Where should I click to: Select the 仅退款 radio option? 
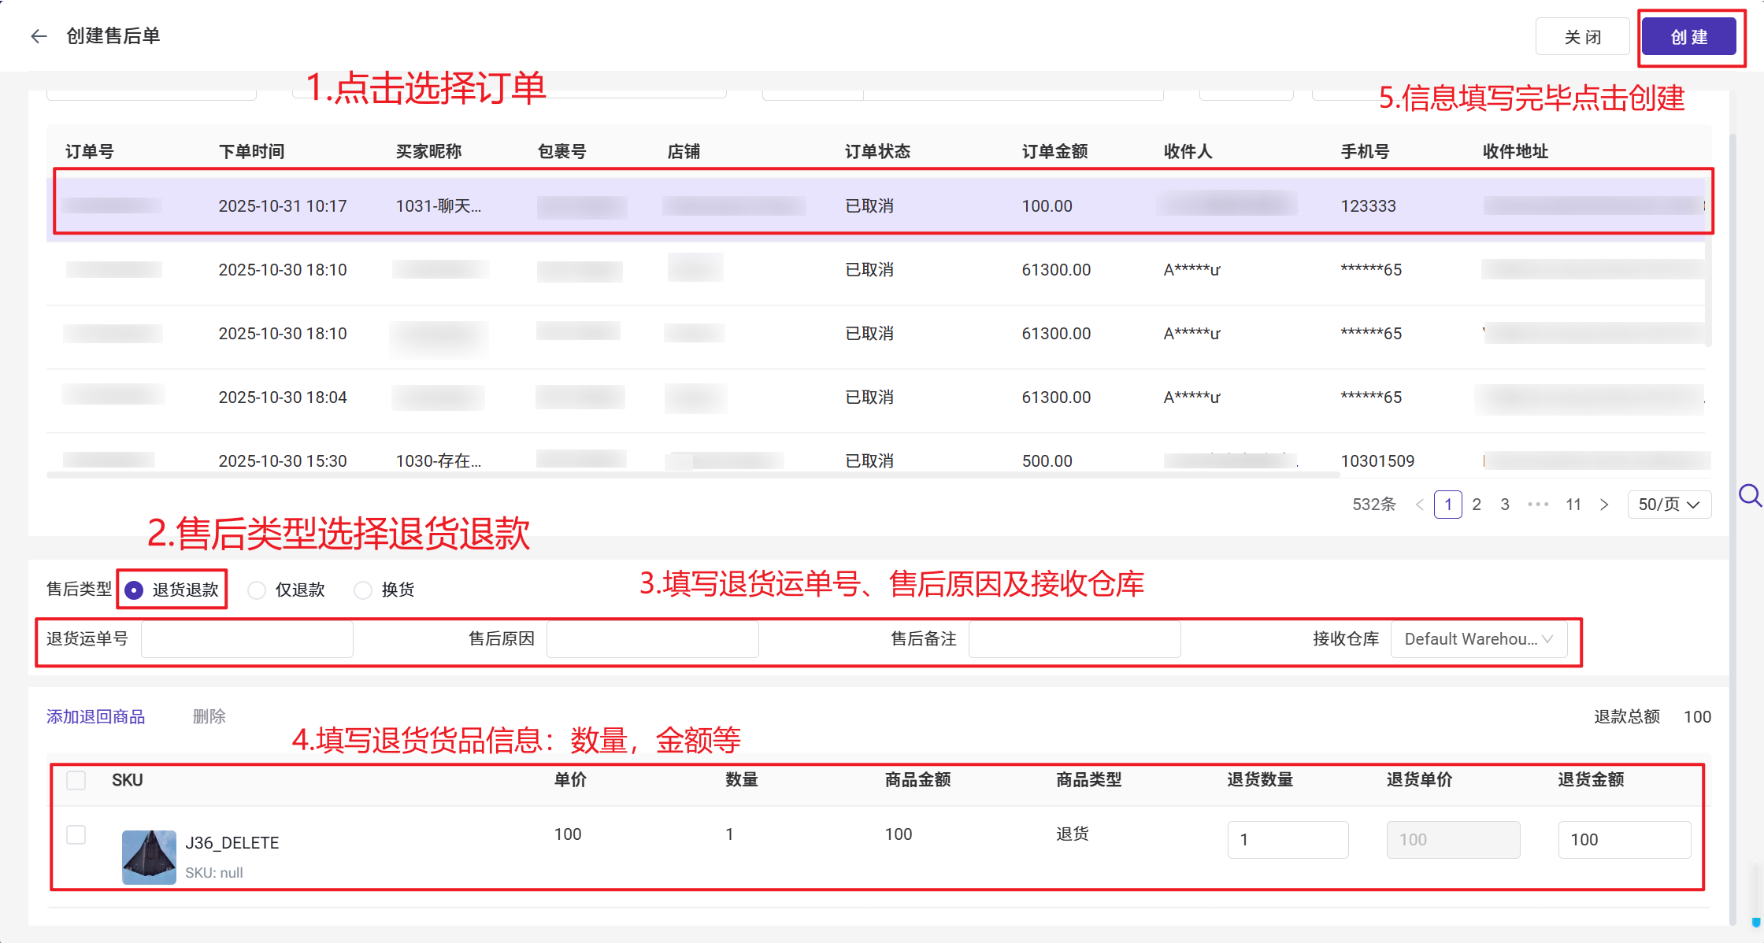pos(257,590)
